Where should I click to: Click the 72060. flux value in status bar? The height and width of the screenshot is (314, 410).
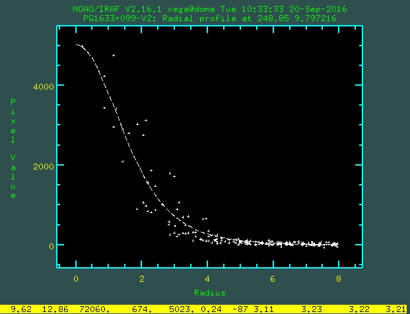pos(94,309)
